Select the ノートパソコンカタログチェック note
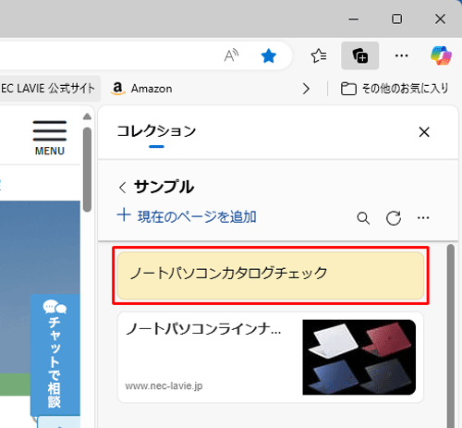Image resolution: width=462 pixels, height=428 pixels. point(271,275)
